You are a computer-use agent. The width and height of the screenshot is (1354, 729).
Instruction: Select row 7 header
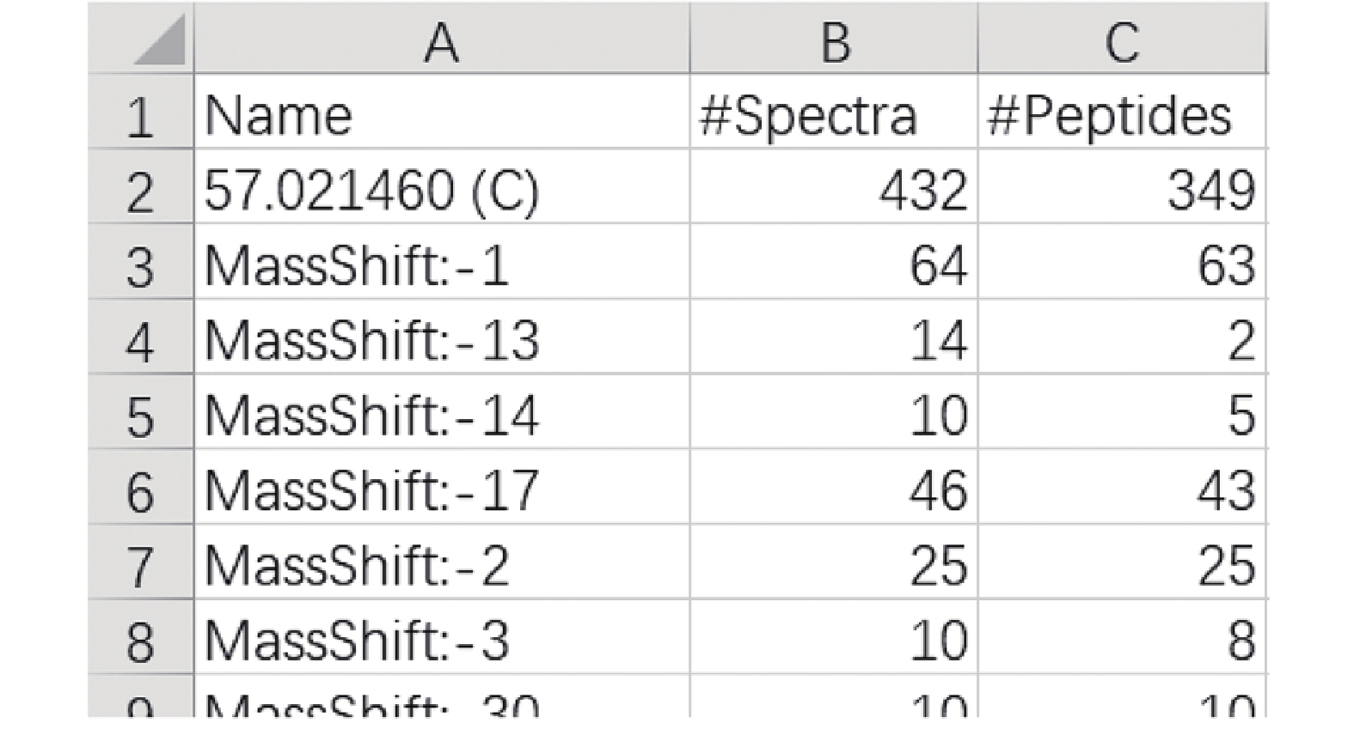(x=141, y=562)
